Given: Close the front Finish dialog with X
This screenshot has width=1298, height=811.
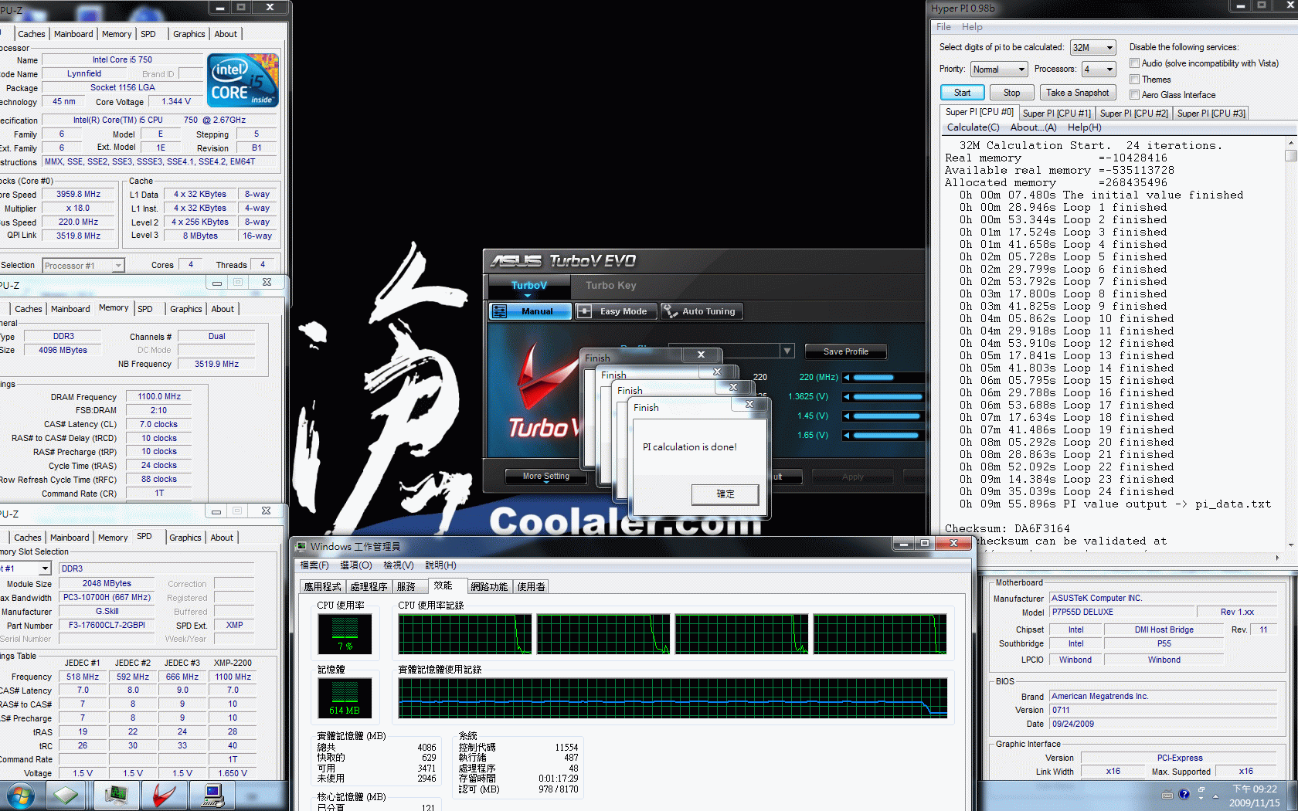Looking at the screenshot, I should 749,404.
